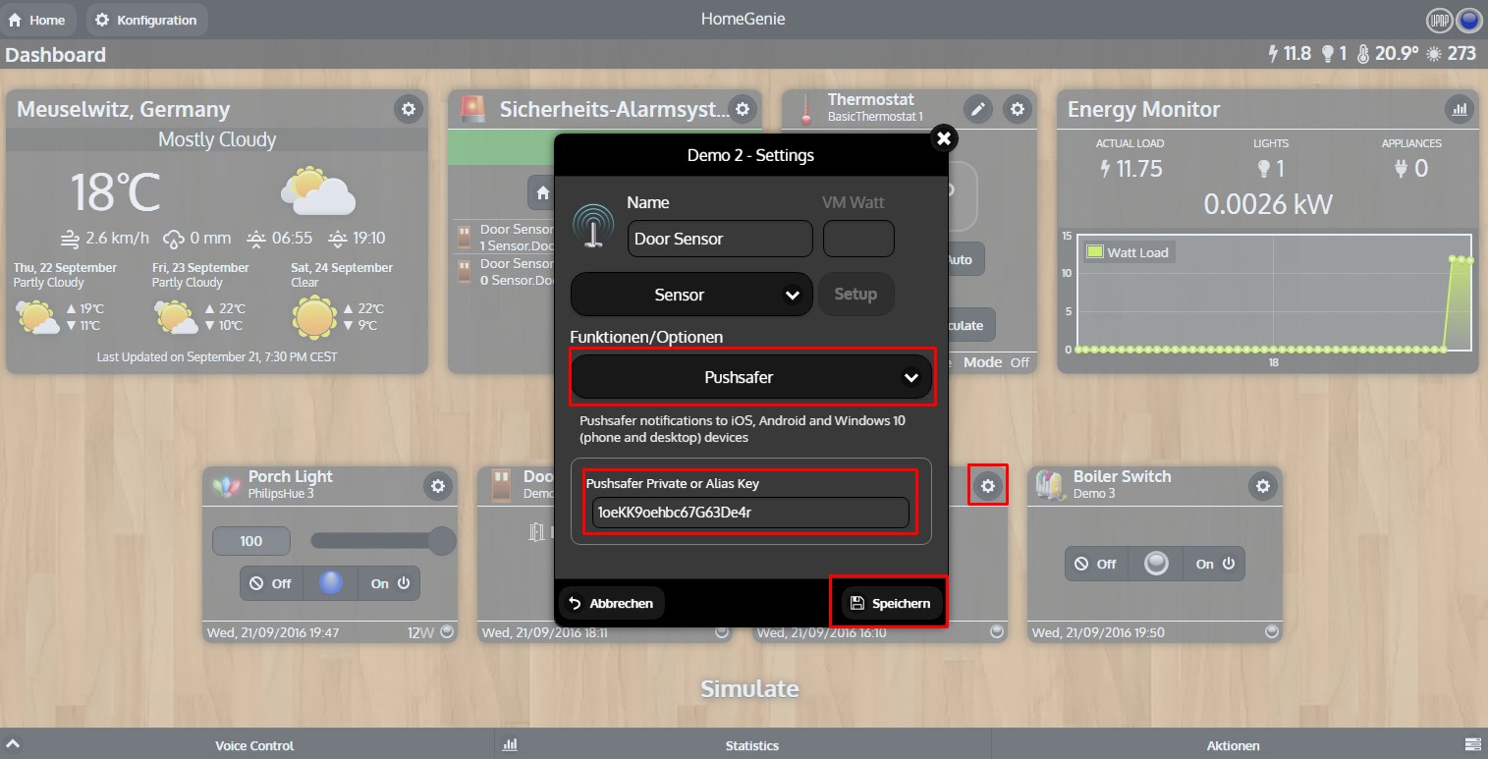Open the Konfiguration menu
This screenshot has height=759, width=1488.
point(146,19)
